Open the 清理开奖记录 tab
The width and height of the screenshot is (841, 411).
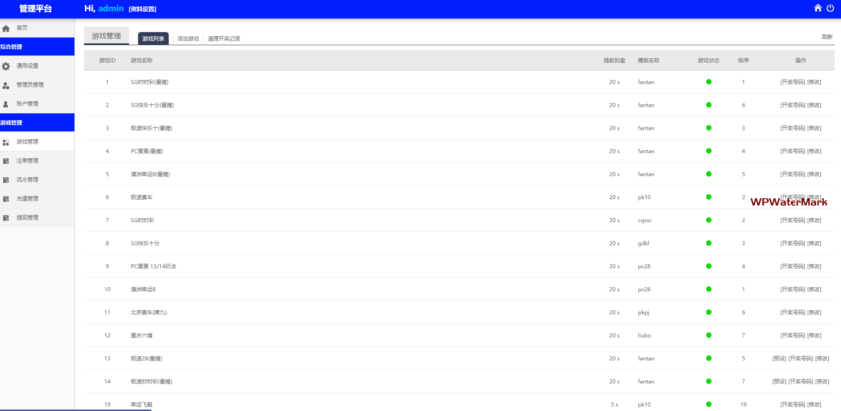224,39
